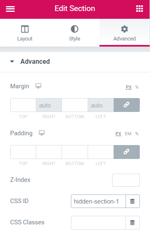Select % unit for Margin
Viewport: 150px width, 237px height.
pos(137,87)
